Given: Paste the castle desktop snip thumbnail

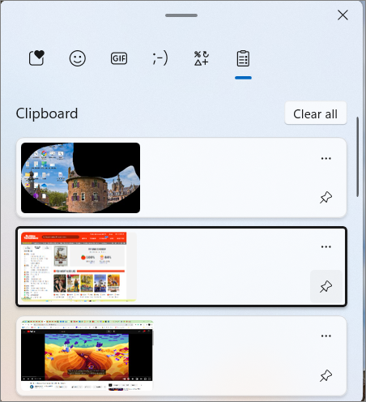Looking at the screenshot, I should click(x=80, y=177).
